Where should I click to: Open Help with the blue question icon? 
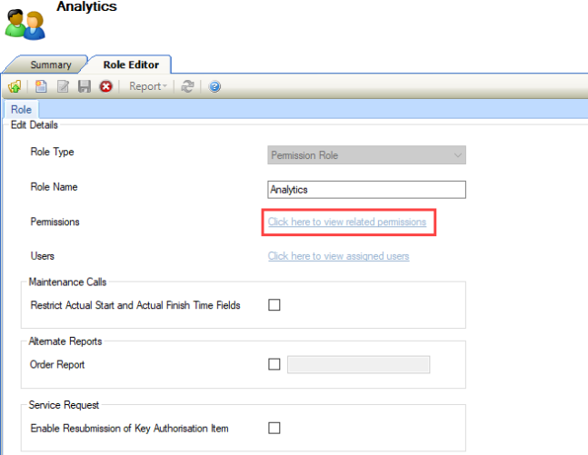214,86
